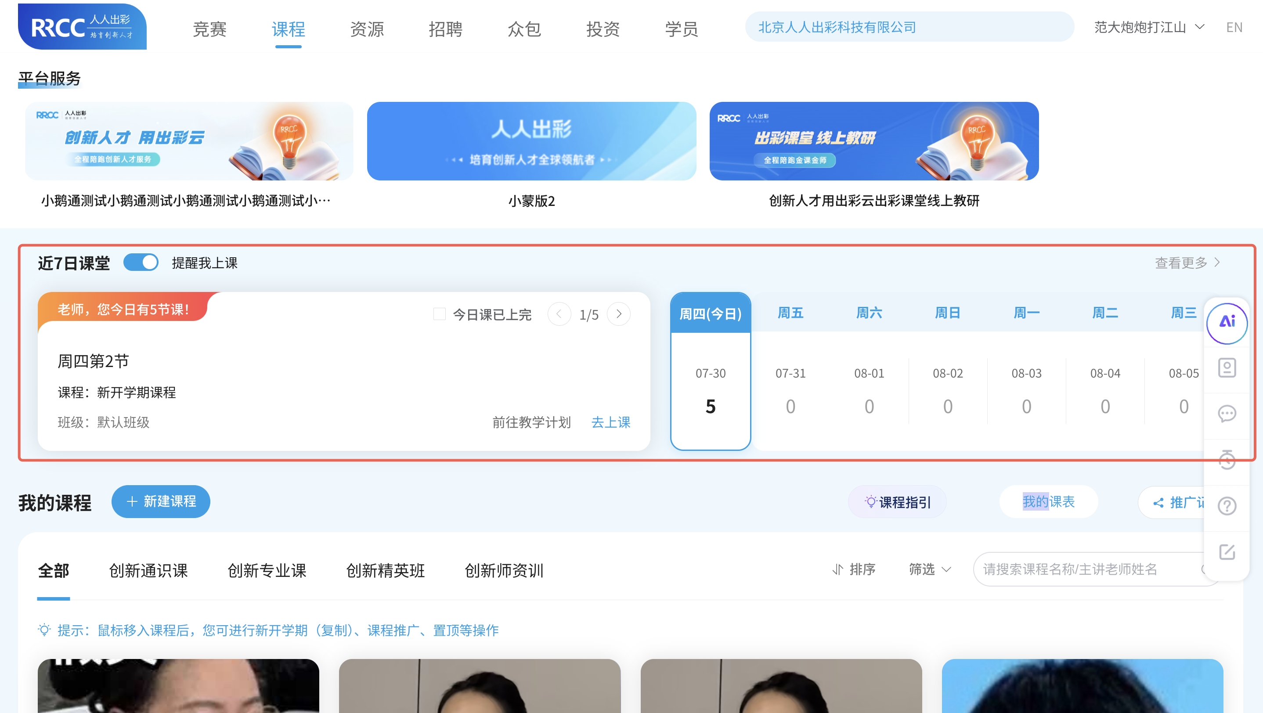1263x713 pixels.
Task: Select the 周五 07-31 day
Action: (790, 371)
